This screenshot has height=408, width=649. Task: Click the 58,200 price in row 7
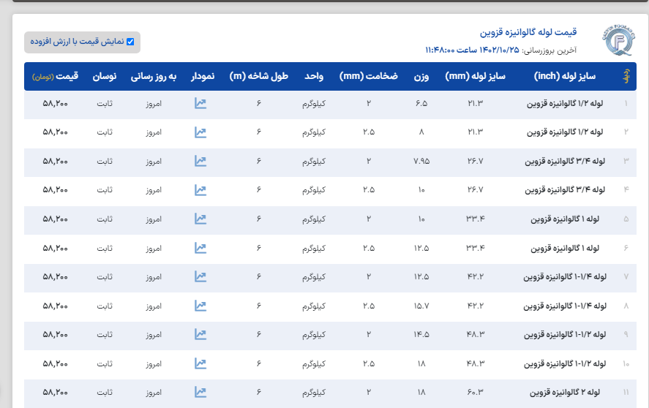click(x=56, y=277)
